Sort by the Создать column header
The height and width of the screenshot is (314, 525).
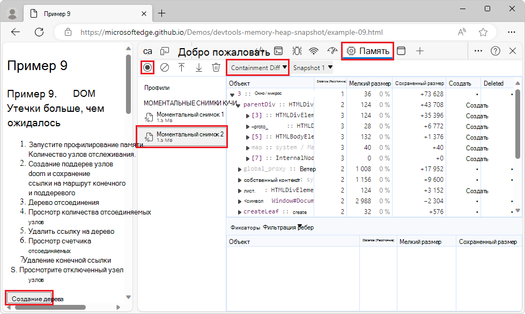coord(463,83)
